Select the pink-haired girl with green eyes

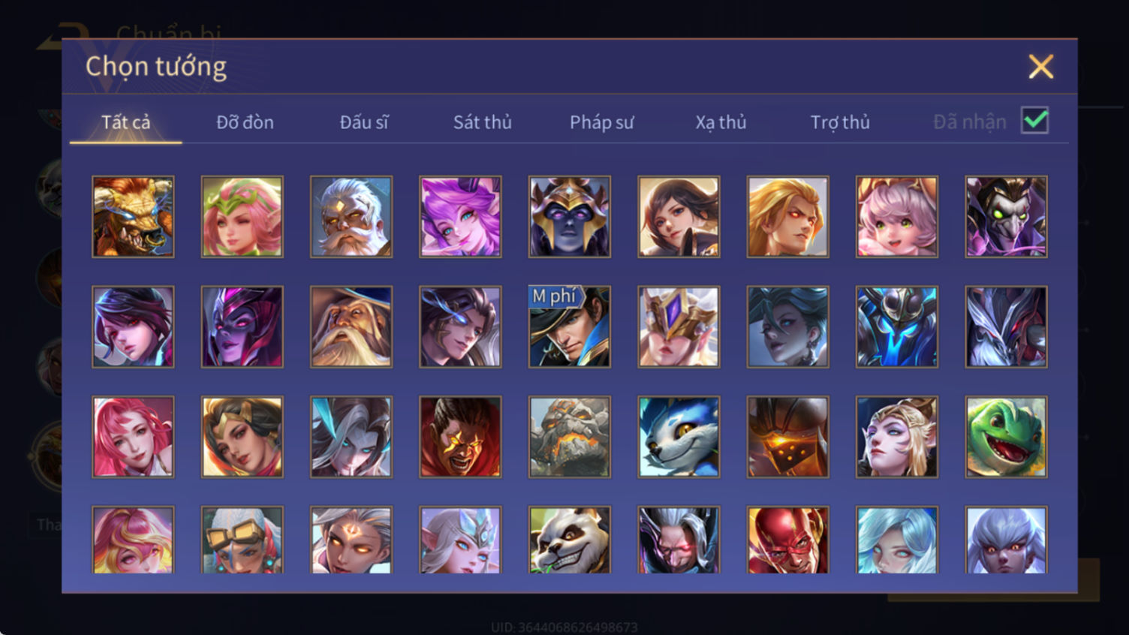point(897,217)
